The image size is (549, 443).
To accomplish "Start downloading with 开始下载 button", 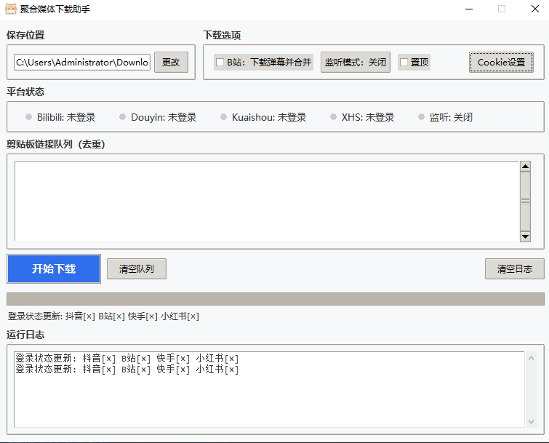I will coord(54,268).
